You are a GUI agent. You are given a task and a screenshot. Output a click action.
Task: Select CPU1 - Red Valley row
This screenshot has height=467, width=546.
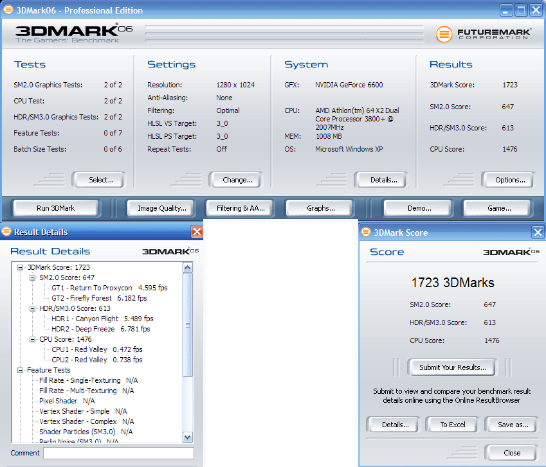pos(97,349)
